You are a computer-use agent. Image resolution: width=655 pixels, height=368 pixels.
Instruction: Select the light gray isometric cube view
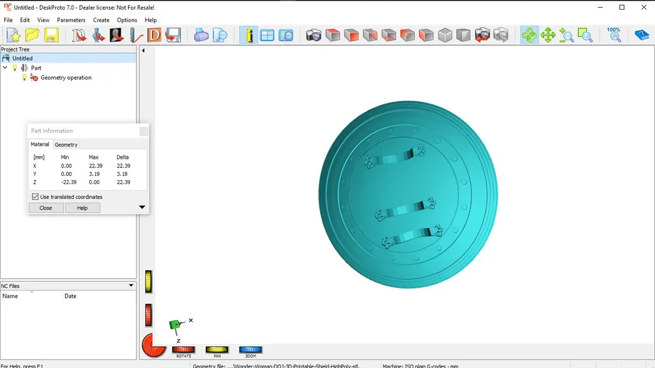click(x=445, y=35)
